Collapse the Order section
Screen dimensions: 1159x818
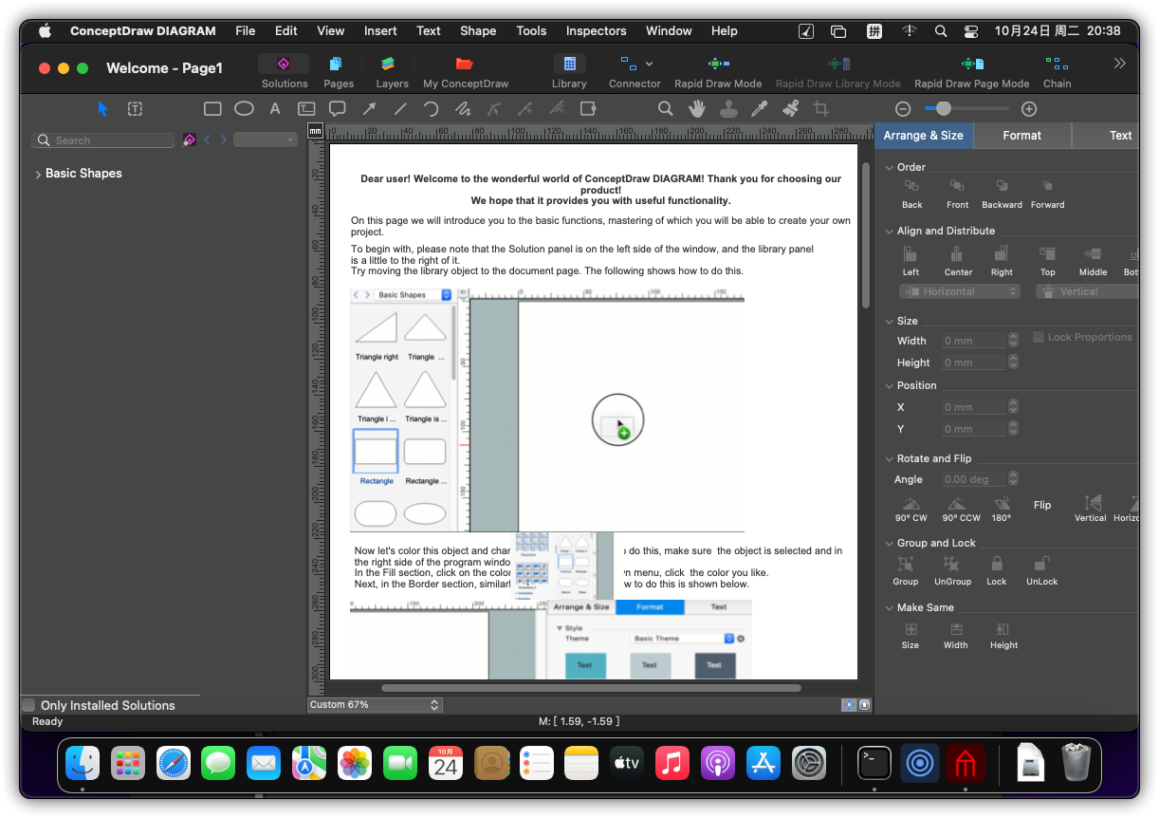coord(890,167)
